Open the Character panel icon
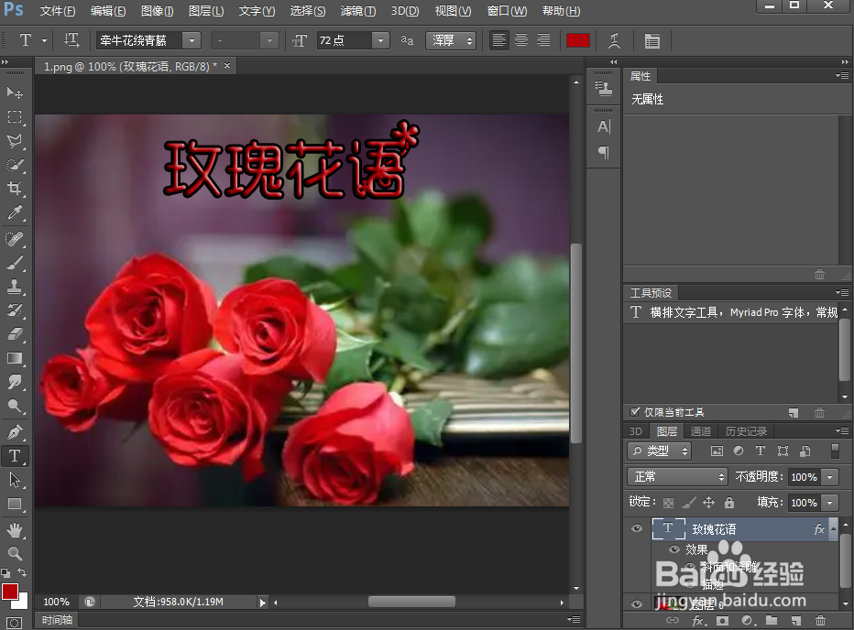The width and height of the screenshot is (854, 630). (x=603, y=127)
